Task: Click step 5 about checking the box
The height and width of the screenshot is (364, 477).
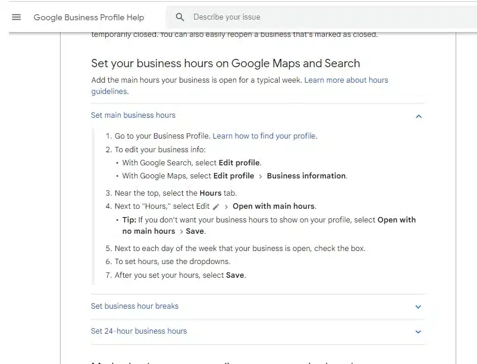Action: pyautogui.click(x=240, y=249)
